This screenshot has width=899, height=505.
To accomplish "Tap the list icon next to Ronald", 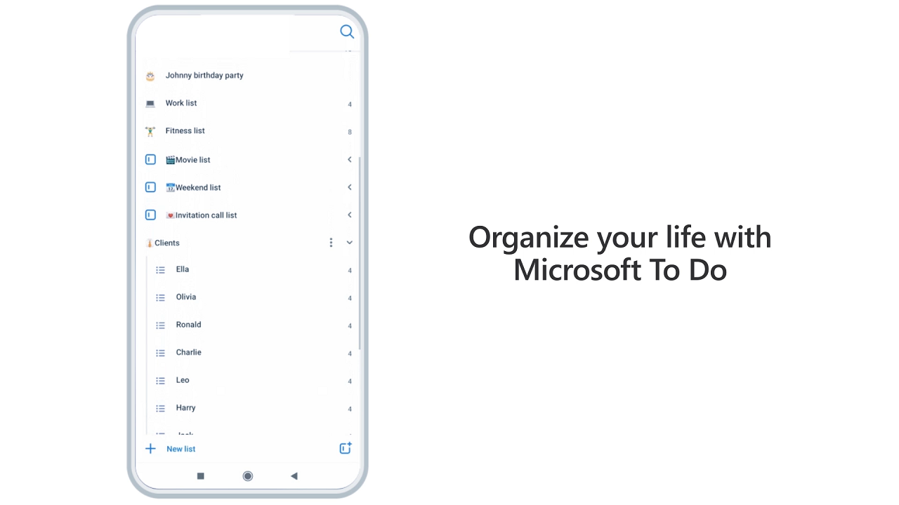I will [160, 325].
